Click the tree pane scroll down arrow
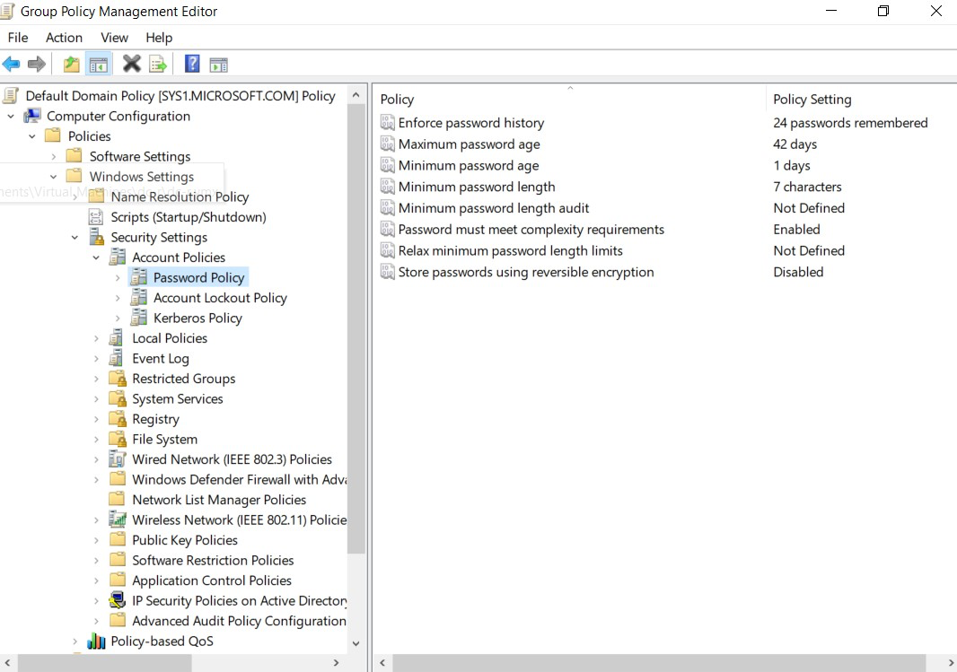957x672 pixels. [356, 643]
